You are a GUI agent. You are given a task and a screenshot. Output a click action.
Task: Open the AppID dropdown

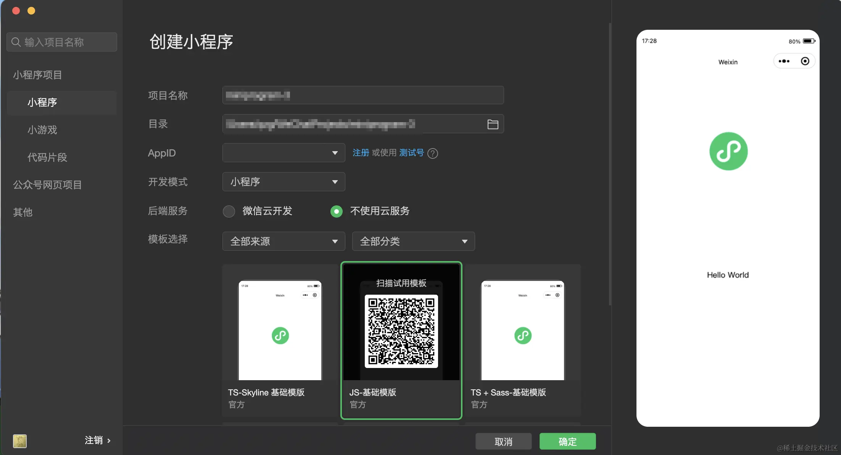(284, 153)
